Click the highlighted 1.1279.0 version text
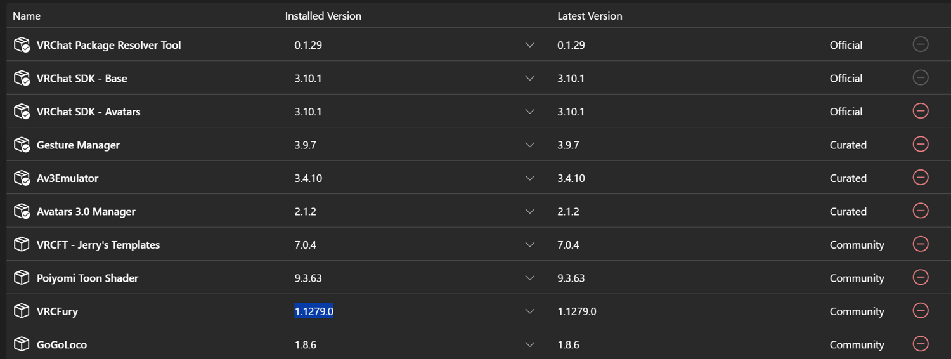The width and height of the screenshot is (951, 359). [314, 311]
